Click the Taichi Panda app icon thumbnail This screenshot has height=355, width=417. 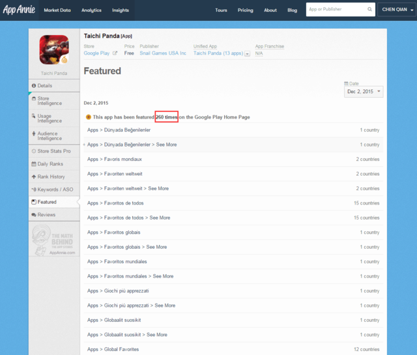(54, 50)
